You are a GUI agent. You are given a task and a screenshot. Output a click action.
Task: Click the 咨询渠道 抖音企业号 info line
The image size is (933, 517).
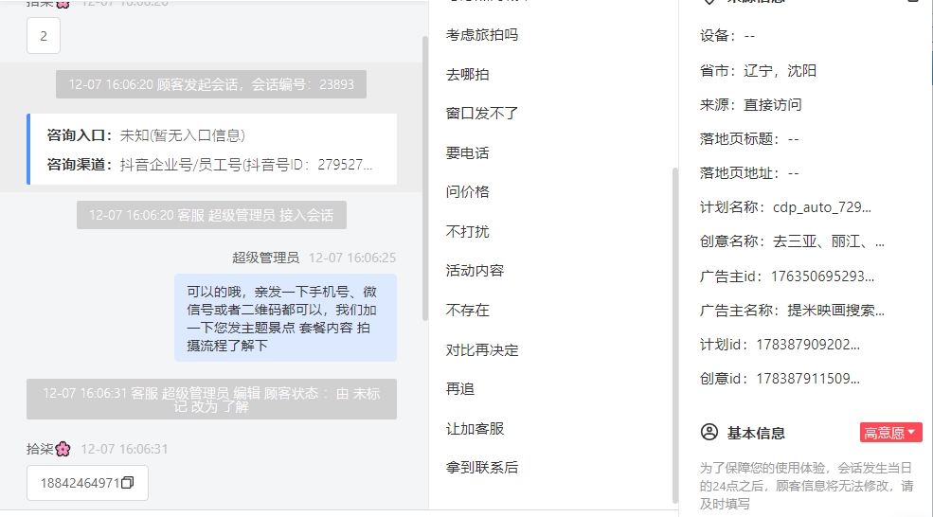pyautogui.click(x=209, y=164)
